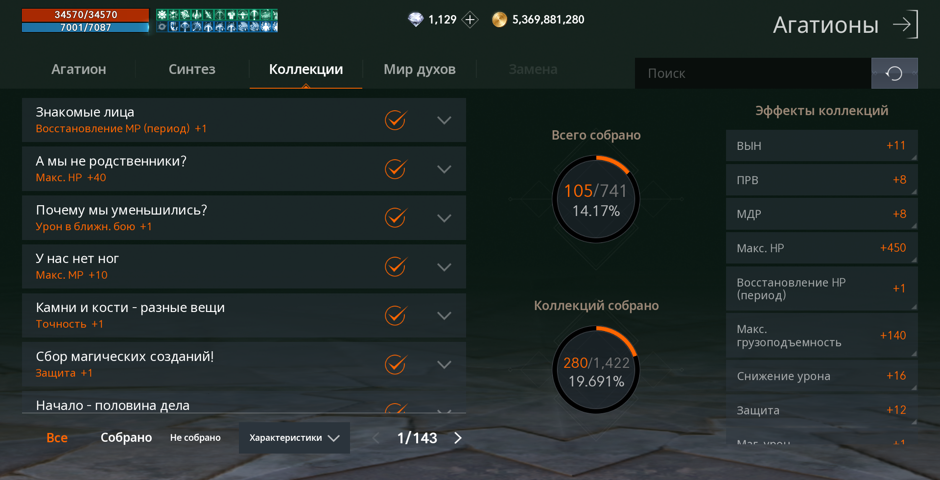This screenshot has width=940, height=480.
Task: Expand the А мы не родственники? collection
Action: [x=444, y=169]
